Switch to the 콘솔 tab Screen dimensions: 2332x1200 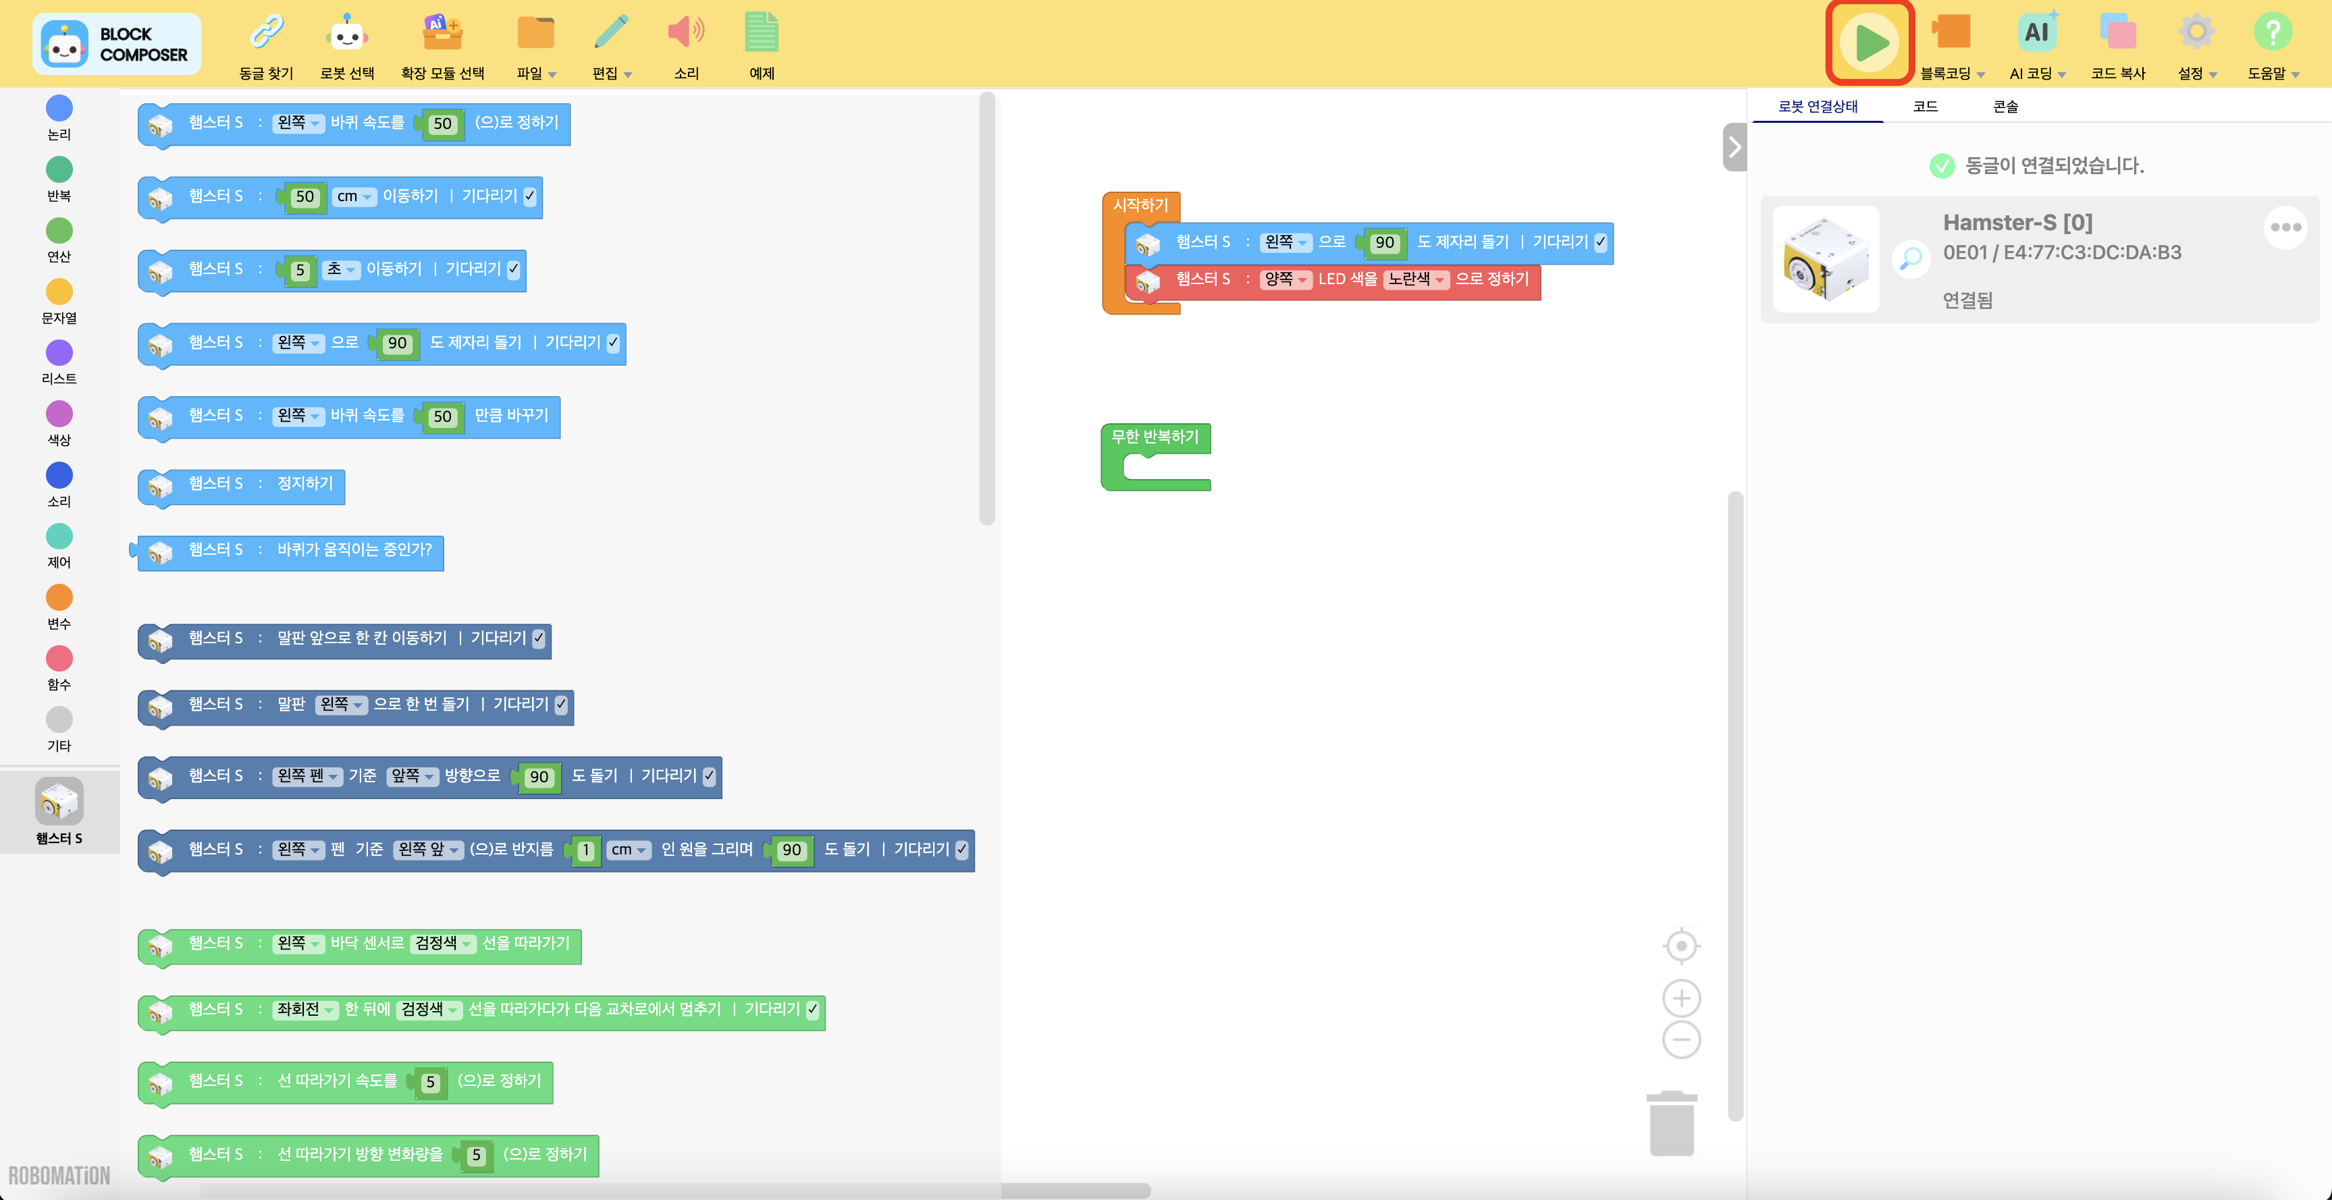[2005, 107]
